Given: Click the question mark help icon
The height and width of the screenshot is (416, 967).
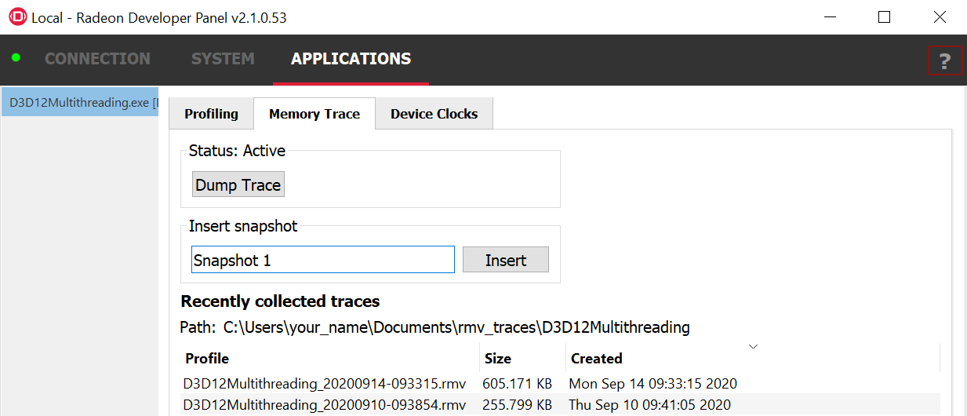Looking at the screenshot, I should (944, 60).
